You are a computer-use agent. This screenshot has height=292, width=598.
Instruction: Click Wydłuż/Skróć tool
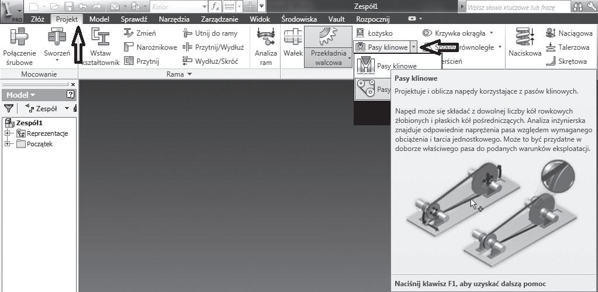[x=210, y=61]
